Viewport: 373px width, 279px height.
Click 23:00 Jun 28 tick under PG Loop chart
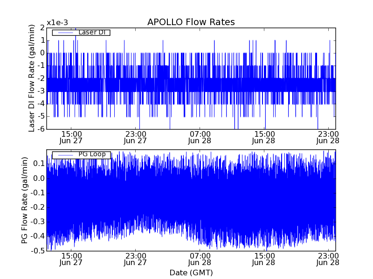tap(328, 259)
